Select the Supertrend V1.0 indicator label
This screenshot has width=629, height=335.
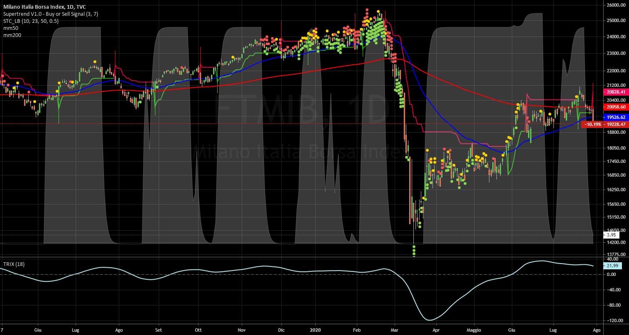51,14
